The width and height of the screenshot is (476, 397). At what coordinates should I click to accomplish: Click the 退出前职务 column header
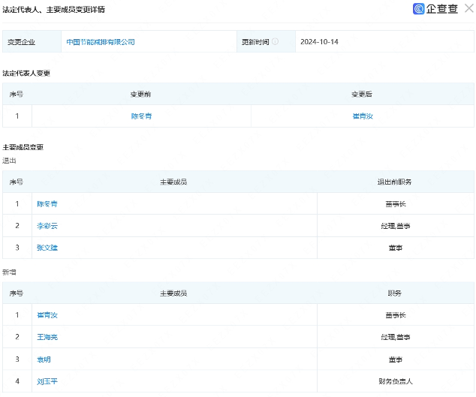tap(394, 182)
